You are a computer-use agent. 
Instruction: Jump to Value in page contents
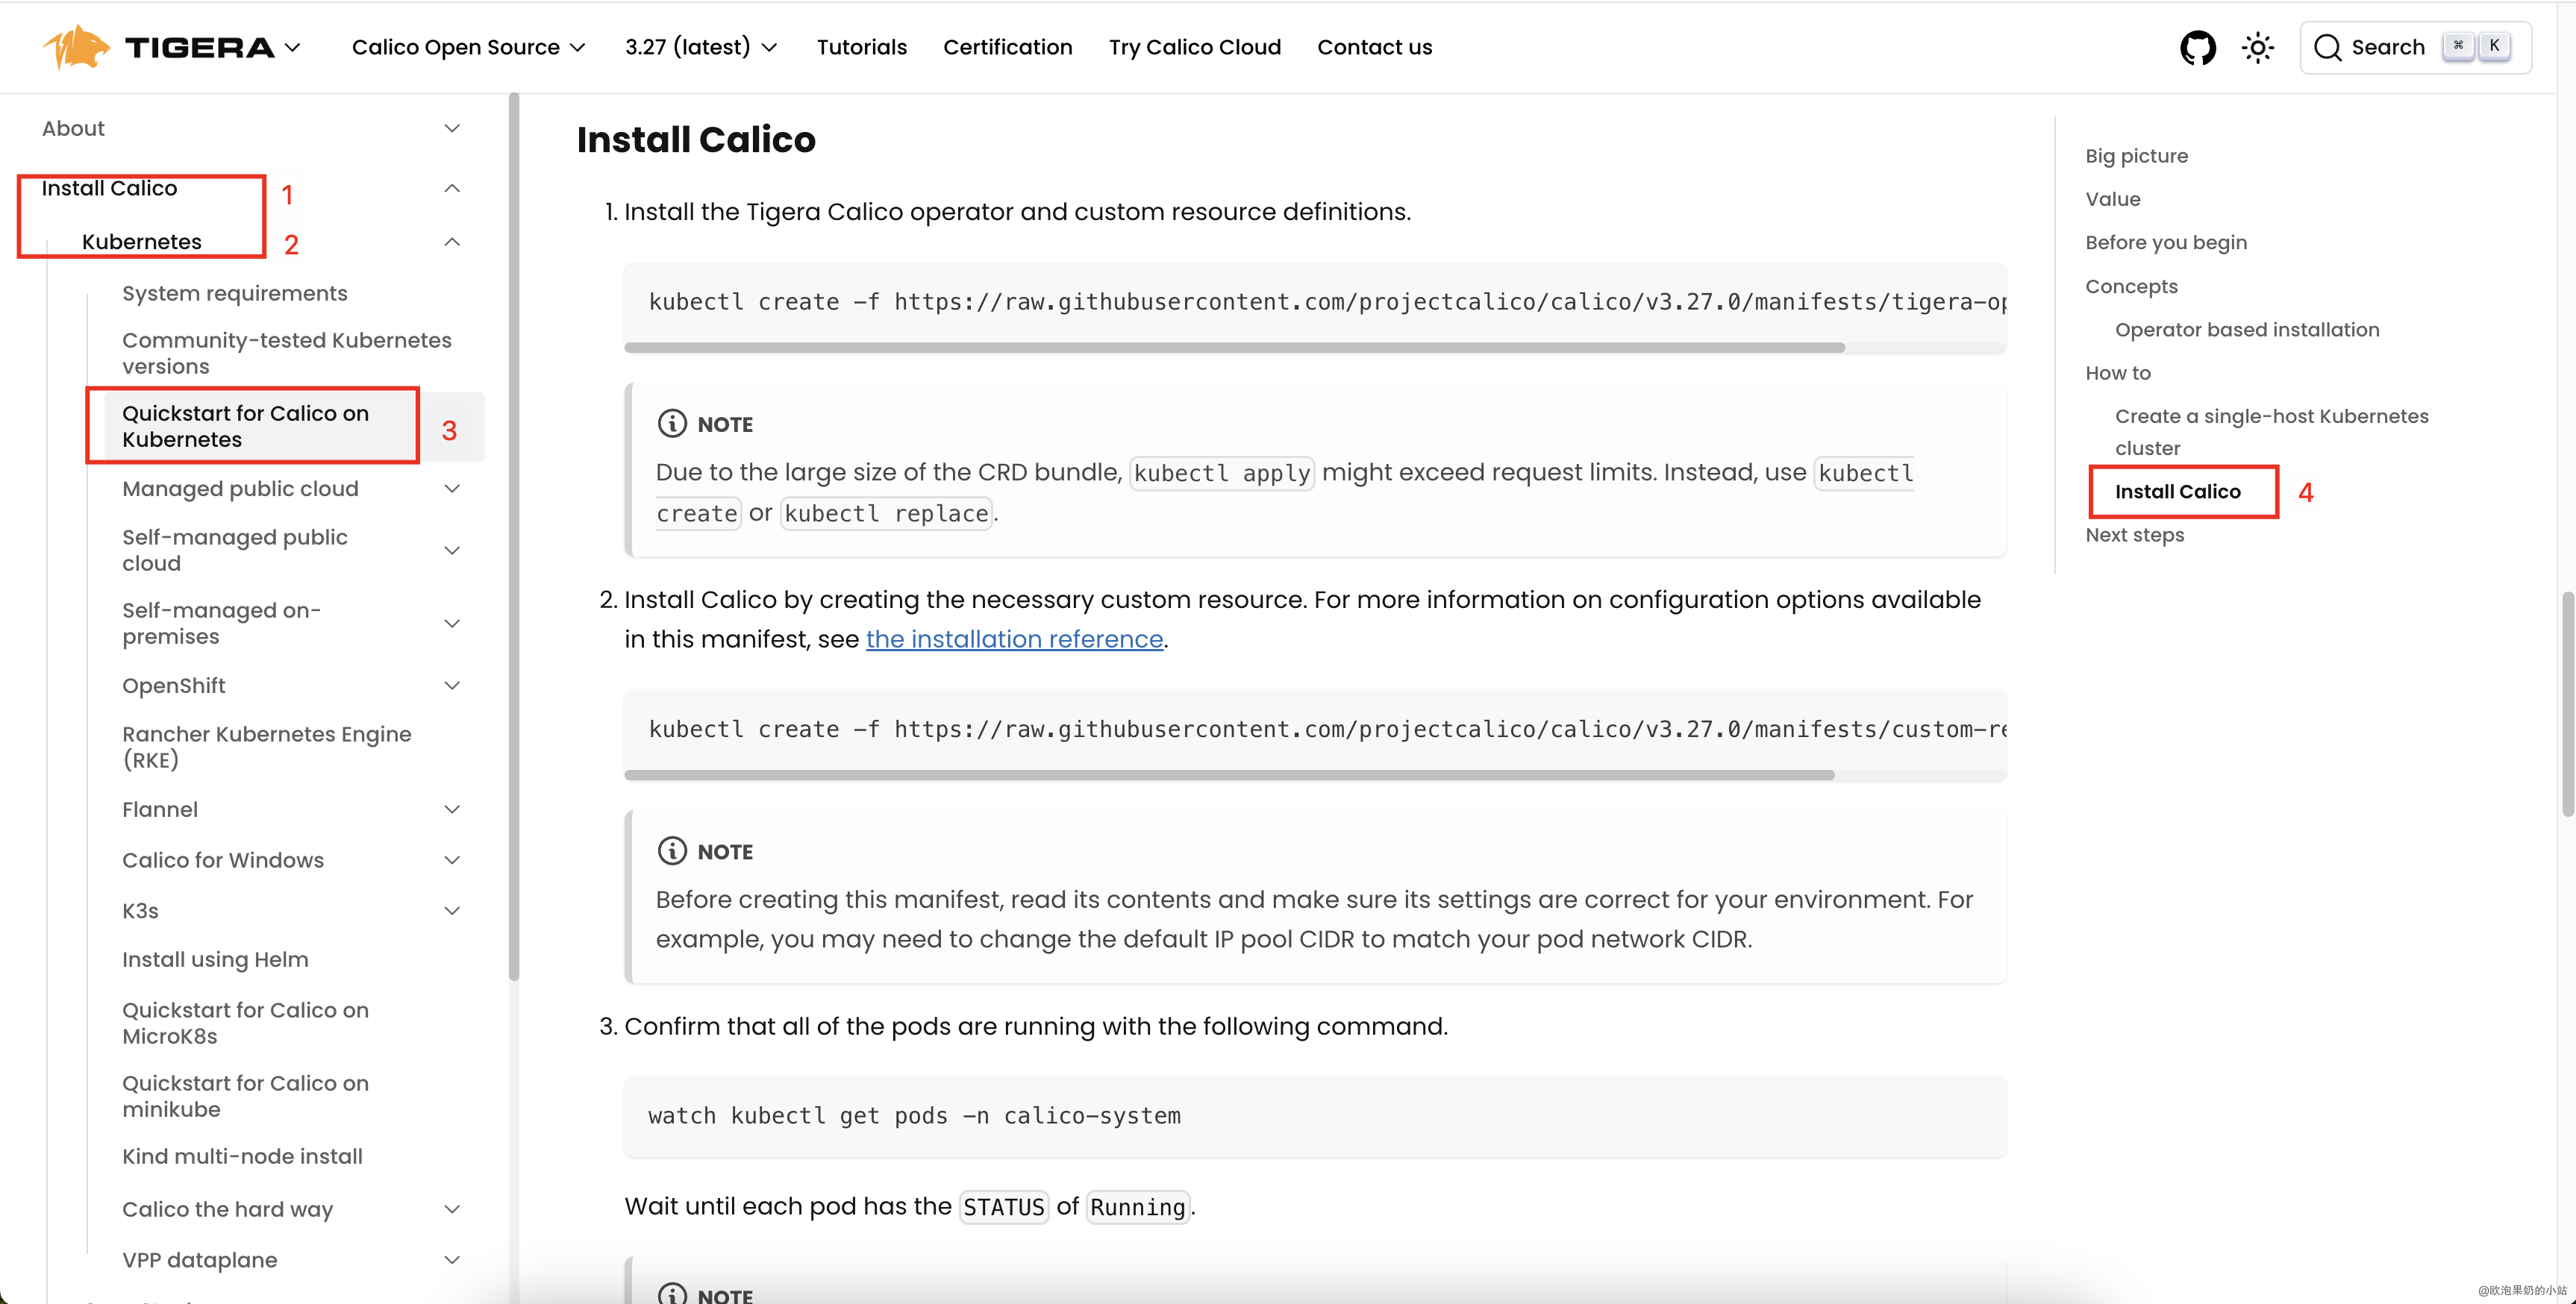coord(2113,199)
